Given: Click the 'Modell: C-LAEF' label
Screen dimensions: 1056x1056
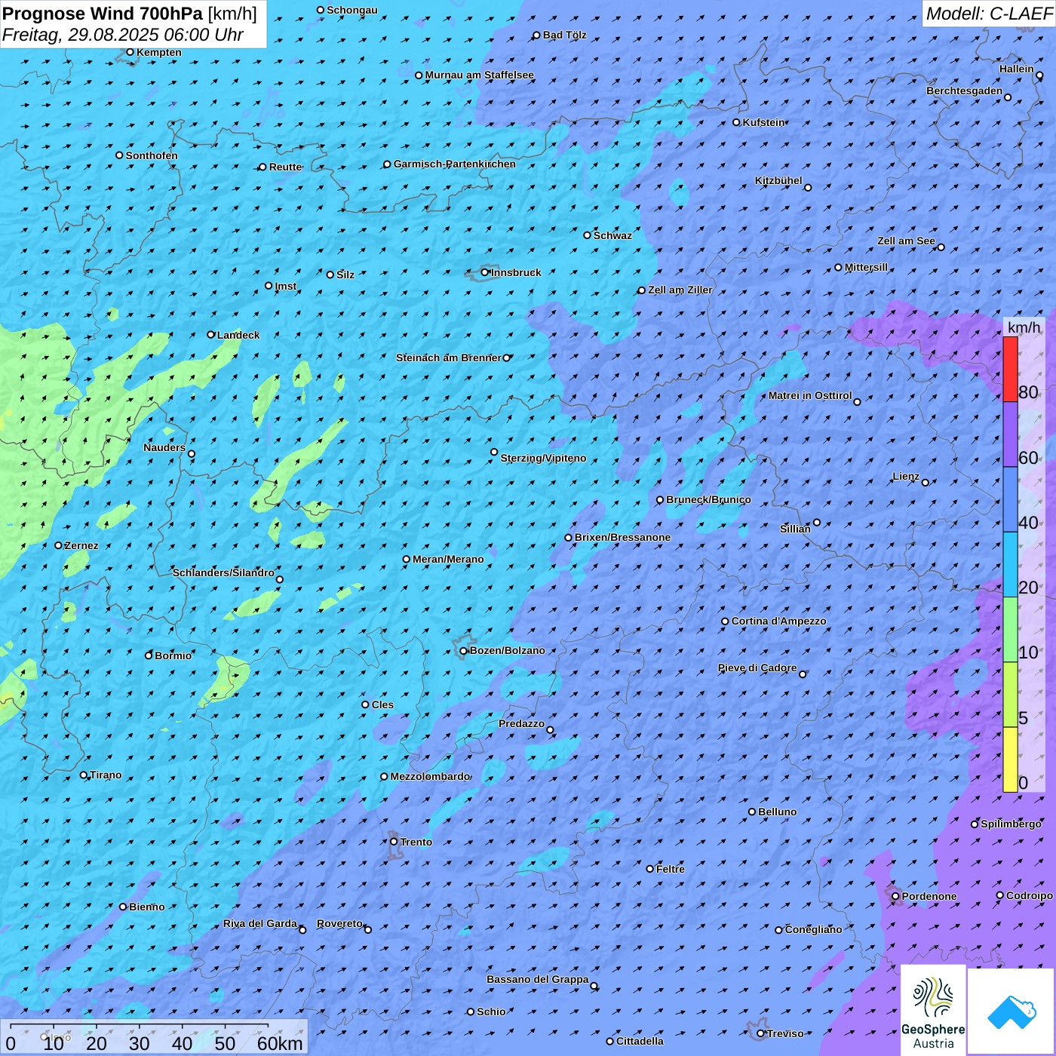Looking at the screenshot, I should coord(989,14).
